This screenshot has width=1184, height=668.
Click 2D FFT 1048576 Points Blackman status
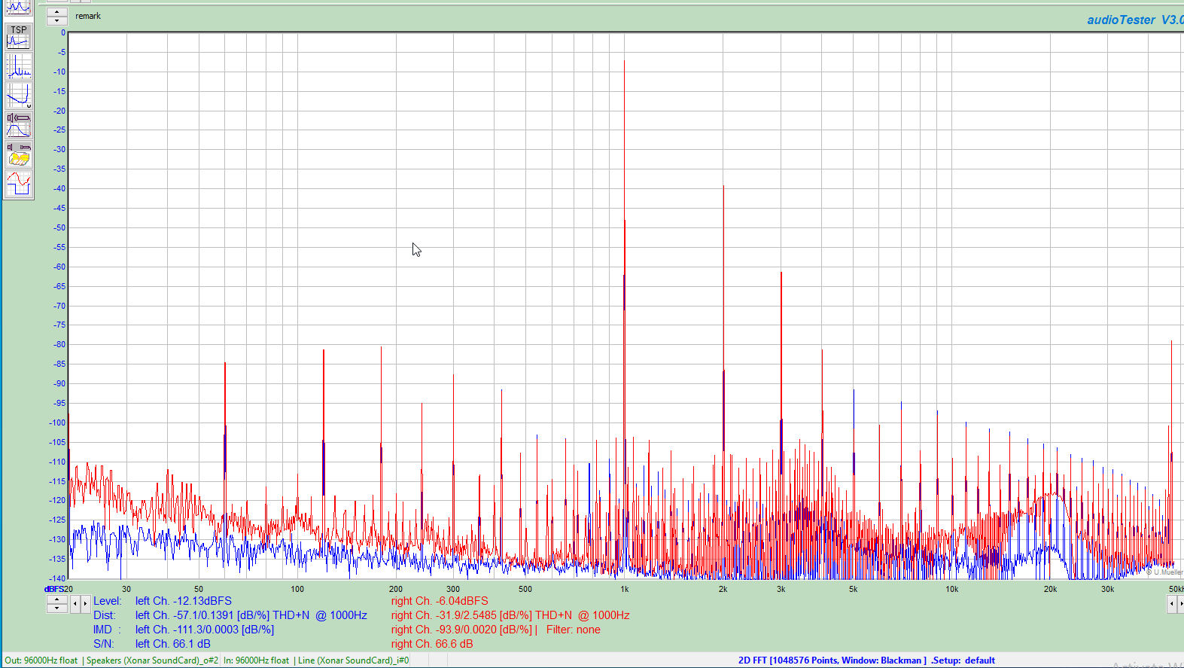click(x=832, y=660)
